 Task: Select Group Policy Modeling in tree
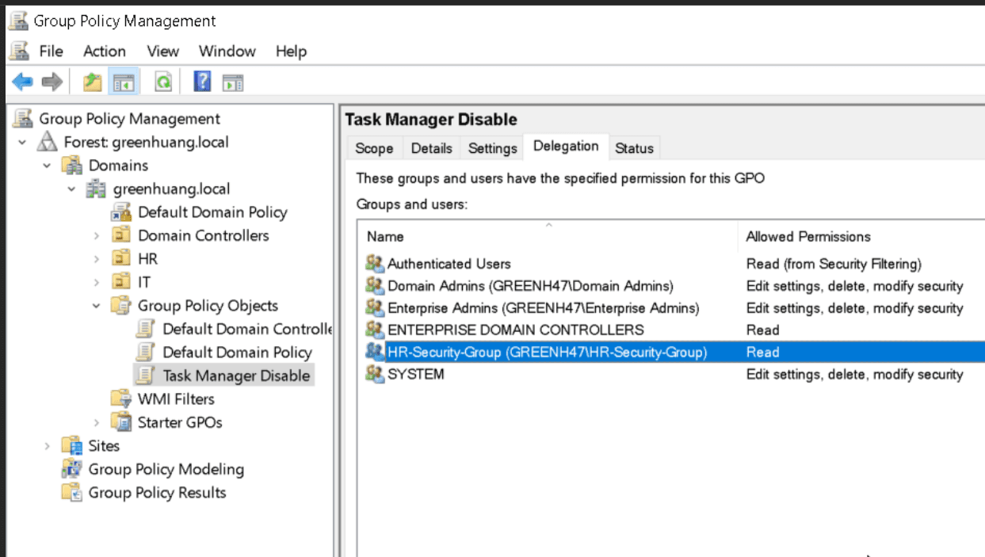(x=166, y=469)
